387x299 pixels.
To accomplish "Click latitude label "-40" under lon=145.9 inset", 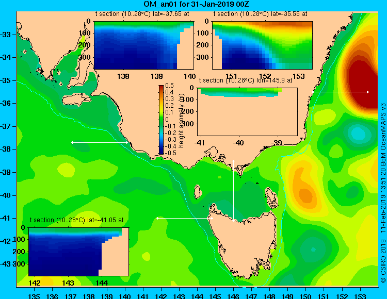I will point(239,143).
